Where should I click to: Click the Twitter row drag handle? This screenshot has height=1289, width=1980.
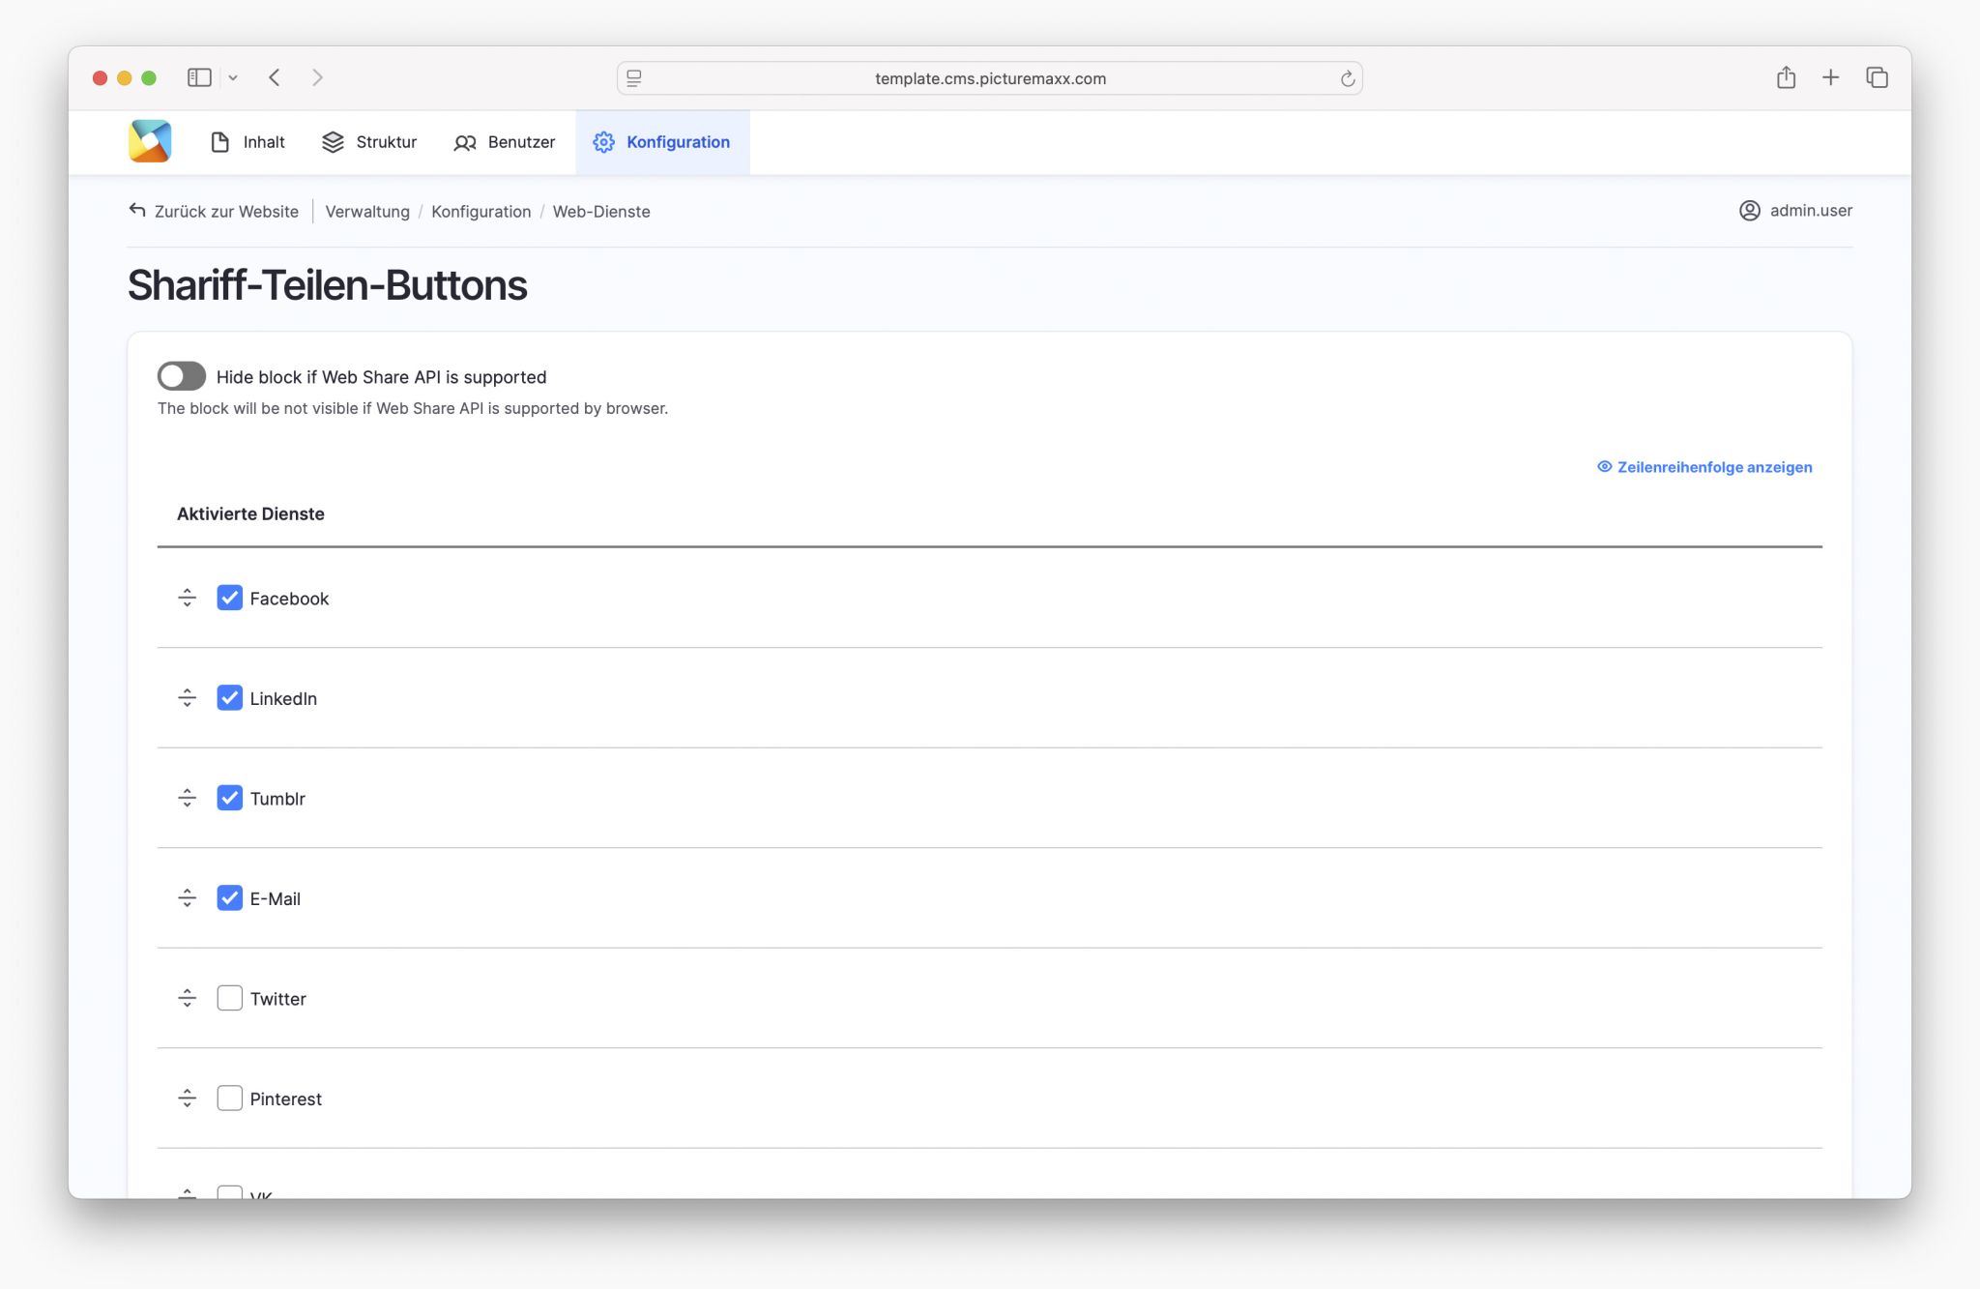point(187,998)
